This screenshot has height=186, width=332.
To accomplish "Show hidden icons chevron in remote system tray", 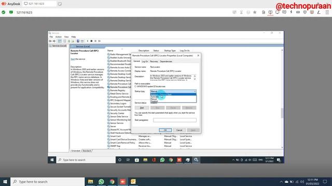I will coord(233,160).
